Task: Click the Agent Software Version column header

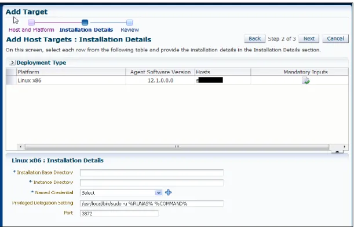Action: click(x=160, y=72)
